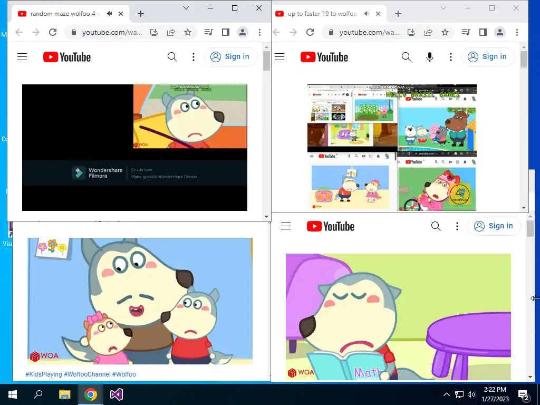This screenshot has height=405, width=540.
Task: Click the Math book Wolfoo video player
Action: [x=398, y=317]
